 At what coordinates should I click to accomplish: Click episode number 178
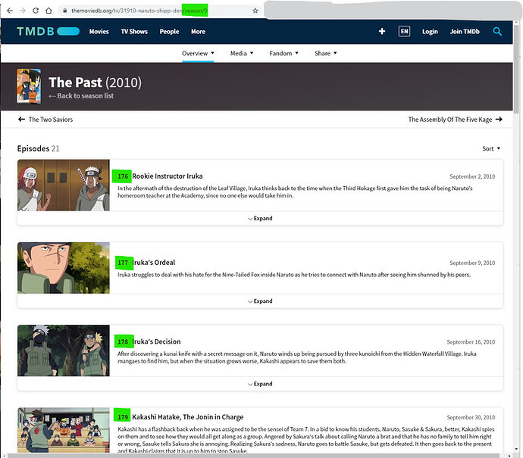pos(122,341)
